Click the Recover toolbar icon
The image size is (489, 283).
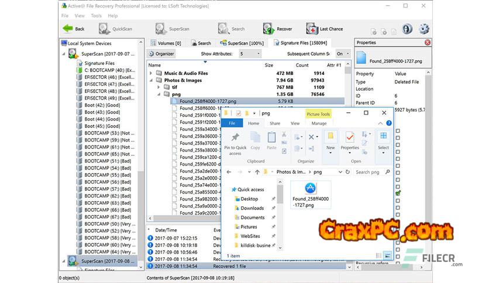(x=268, y=29)
